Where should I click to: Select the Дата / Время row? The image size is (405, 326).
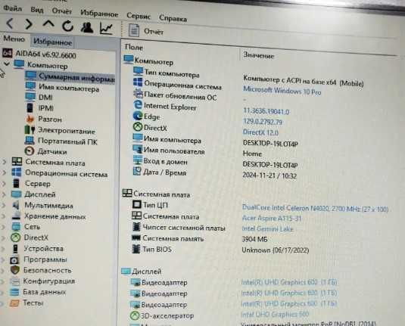click(215, 173)
